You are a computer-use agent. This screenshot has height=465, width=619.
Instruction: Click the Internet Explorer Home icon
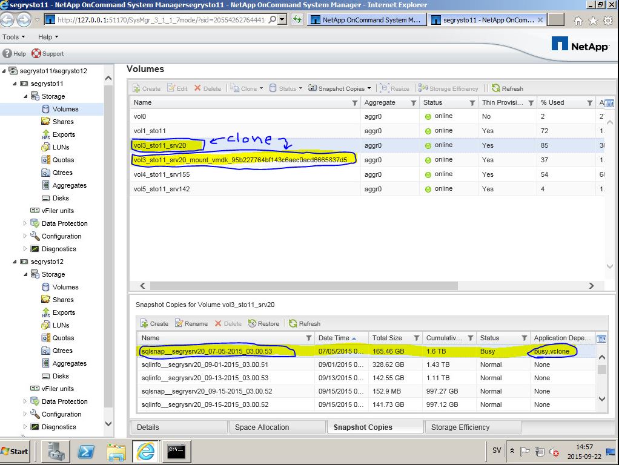click(578, 21)
